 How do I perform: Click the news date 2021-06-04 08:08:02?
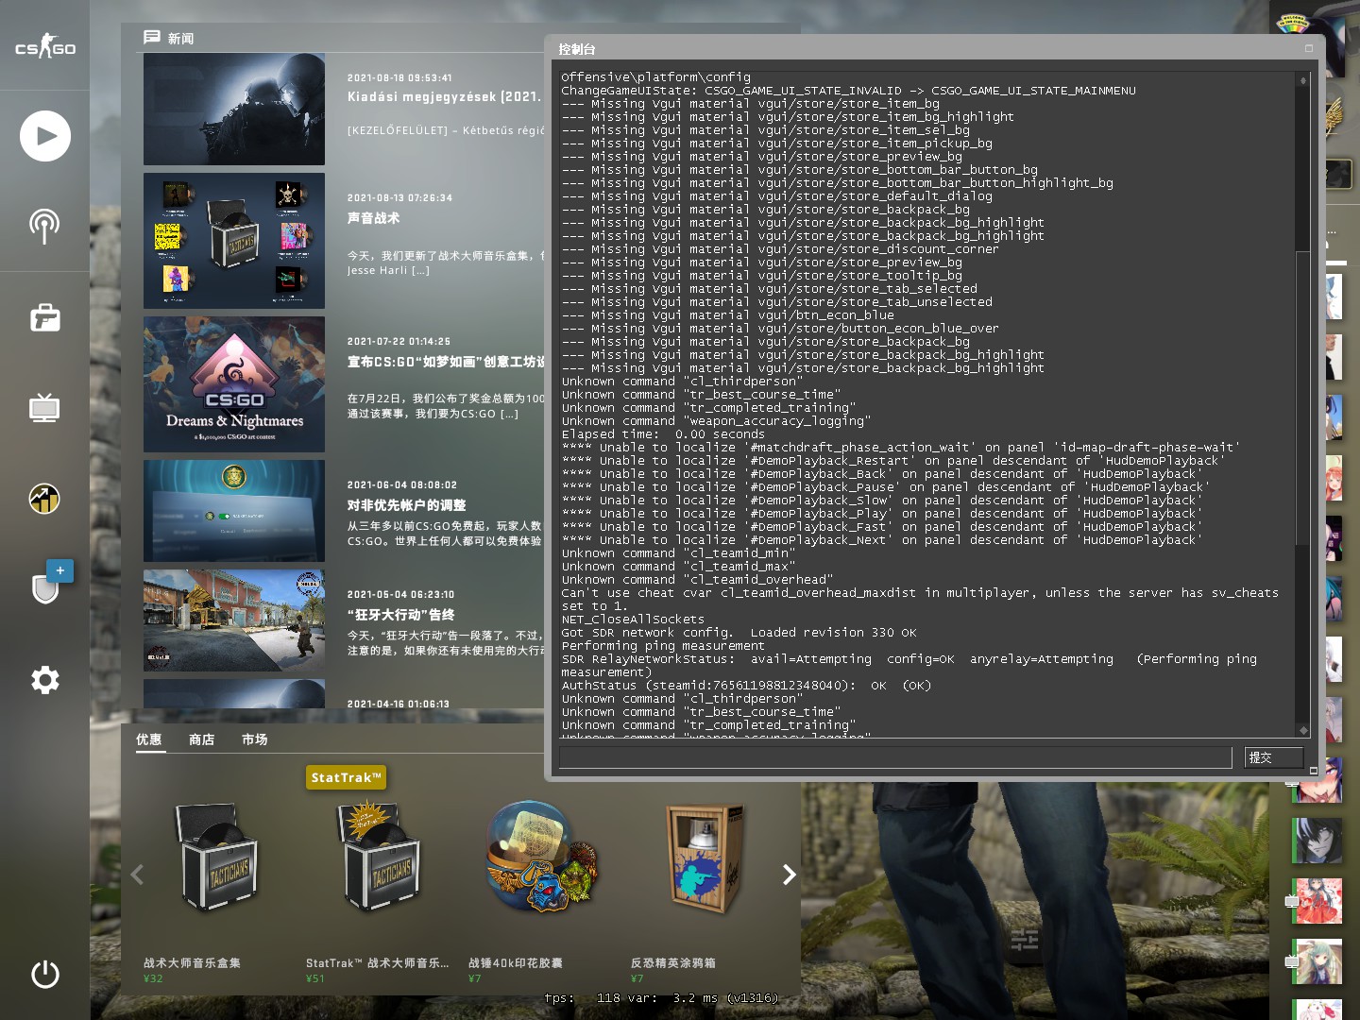[401, 485]
